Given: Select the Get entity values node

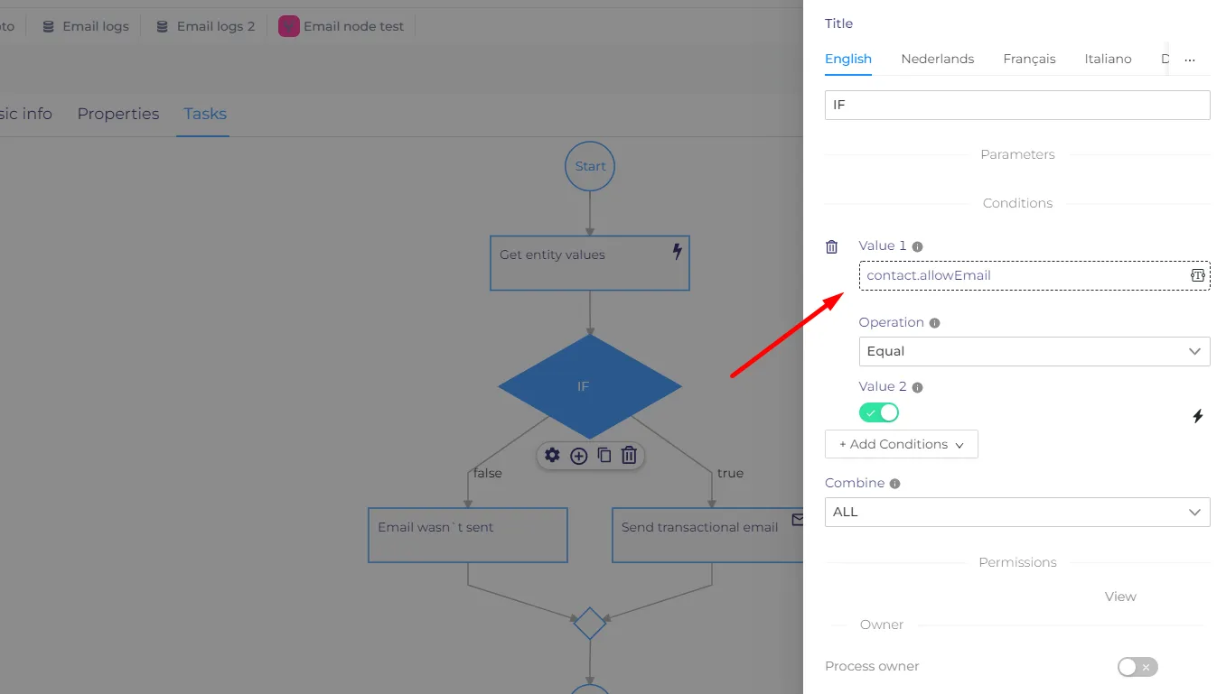Looking at the screenshot, I should [590, 264].
